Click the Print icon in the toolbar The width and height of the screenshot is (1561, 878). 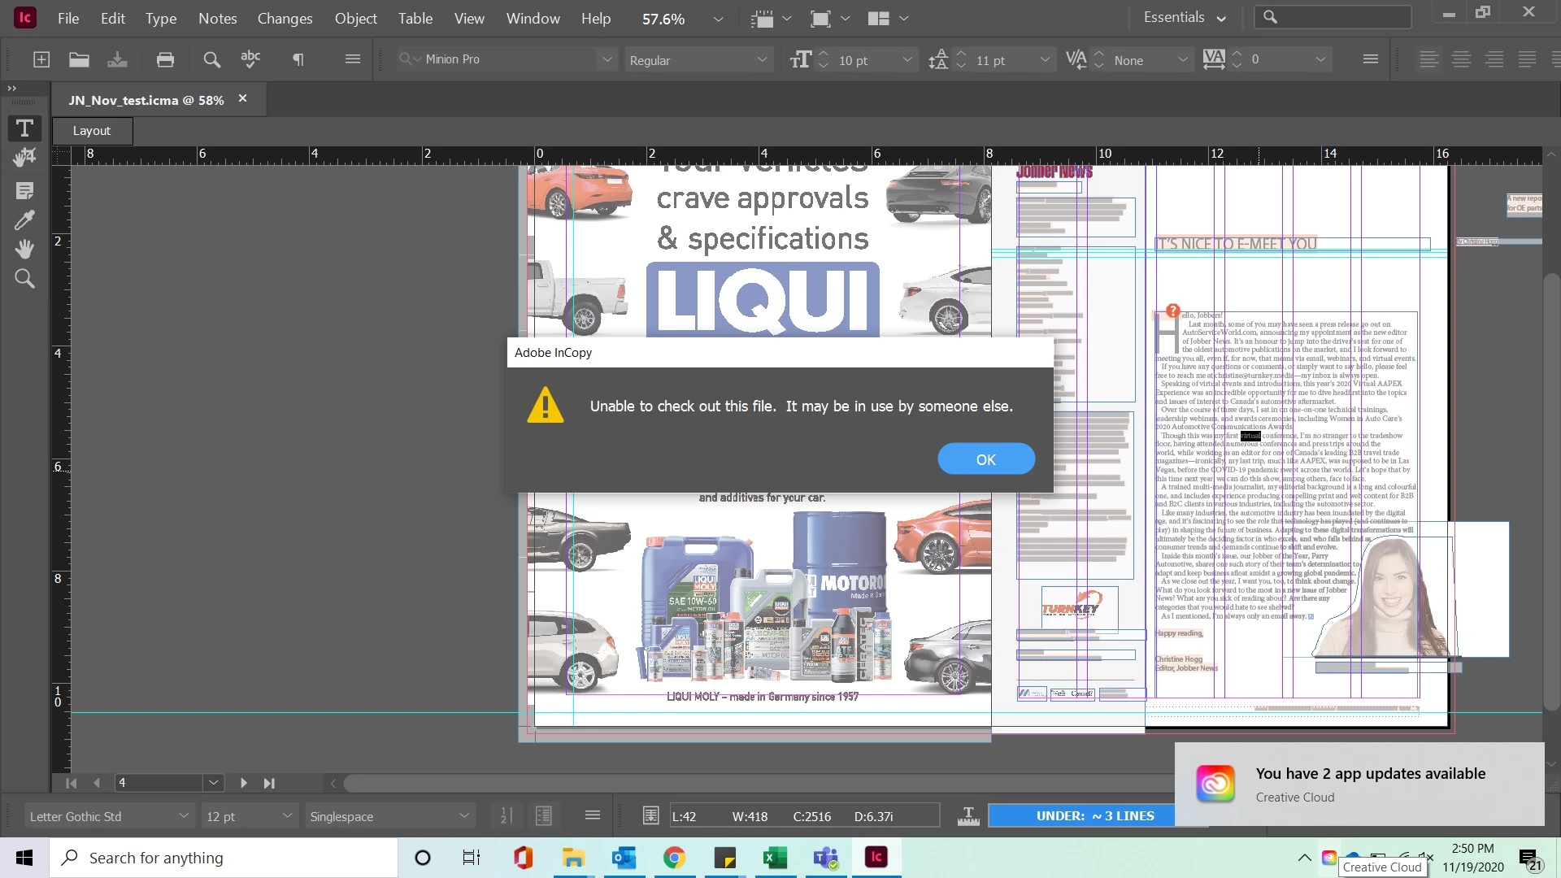[165, 59]
